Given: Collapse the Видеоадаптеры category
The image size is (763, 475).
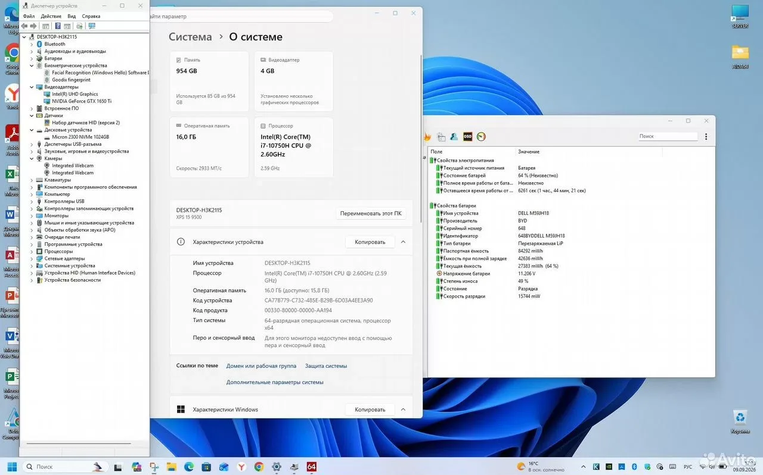Looking at the screenshot, I should pos(32,87).
